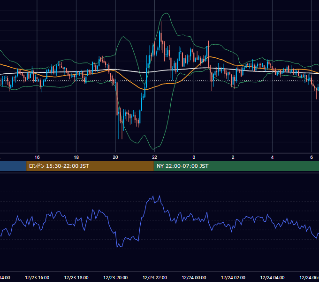The image size is (319, 282).
Task: Click the 2 label on upper time axis
Action: [233, 157]
